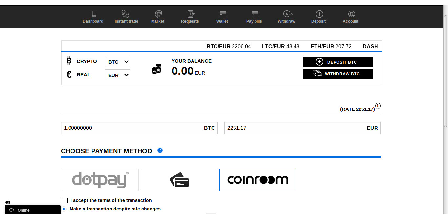Click the chat bubble icon in Online widget

[11, 210]
